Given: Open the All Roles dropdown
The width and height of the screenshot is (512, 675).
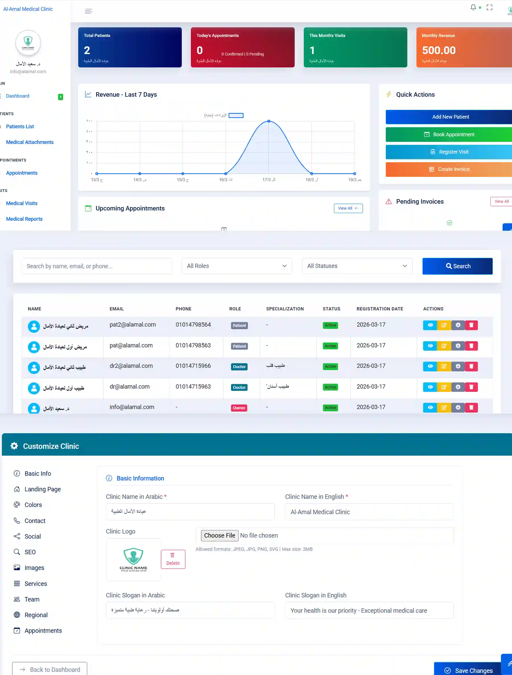Looking at the screenshot, I should (237, 266).
